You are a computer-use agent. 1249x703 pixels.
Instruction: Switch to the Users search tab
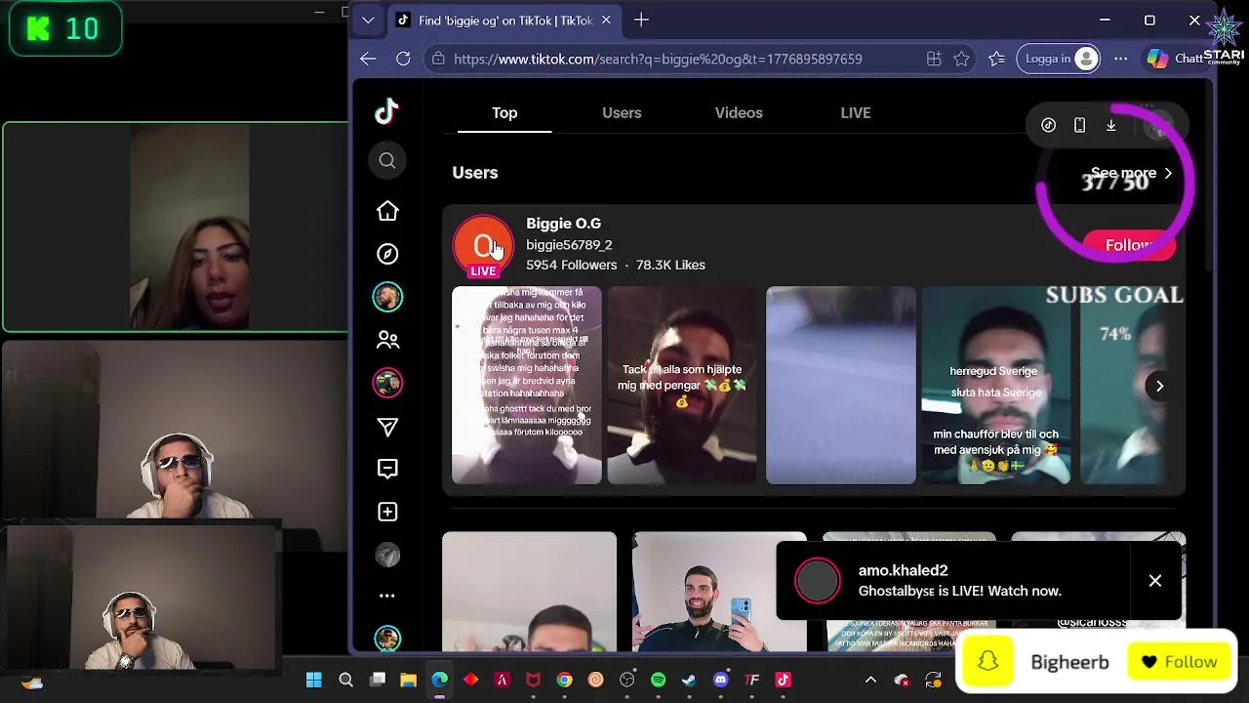click(x=622, y=112)
